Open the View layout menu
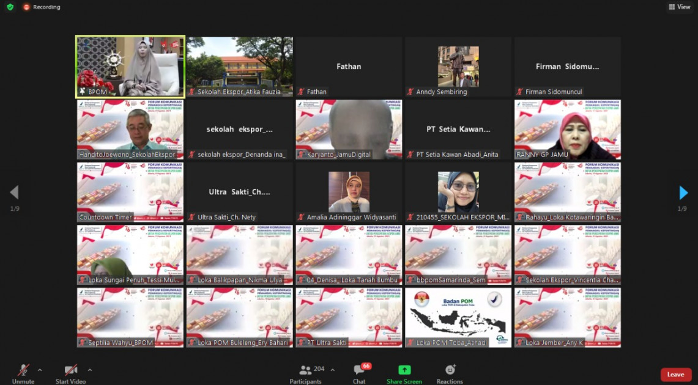The width and height of the screenshot is (698, 385). (679, 7)
